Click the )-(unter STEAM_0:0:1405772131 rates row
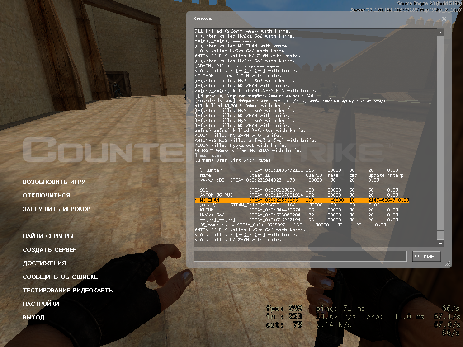This screenshot has width=463, height=347. tap(299, 170)
